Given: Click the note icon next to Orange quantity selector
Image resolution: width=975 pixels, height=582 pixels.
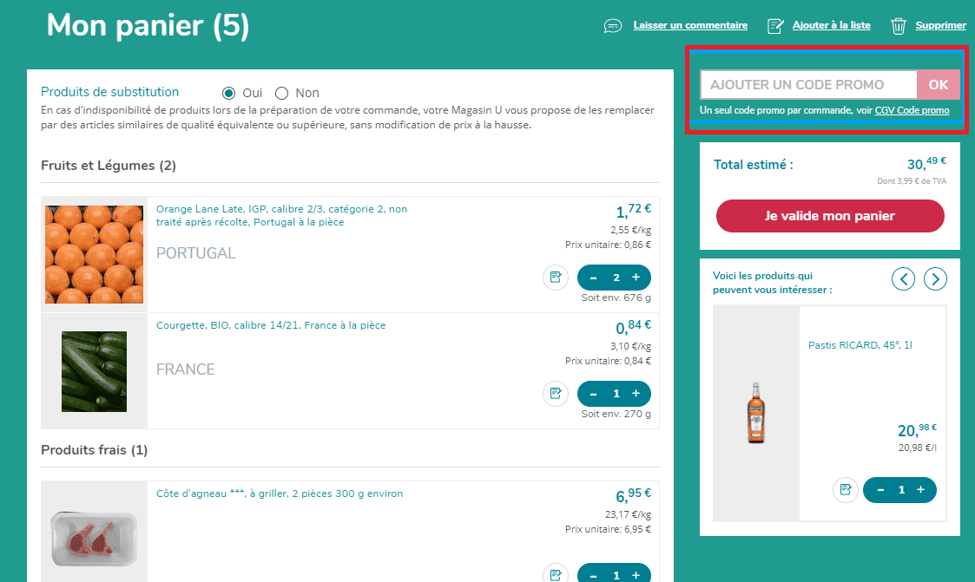Looking at the screenshot, I should (556, 277).
